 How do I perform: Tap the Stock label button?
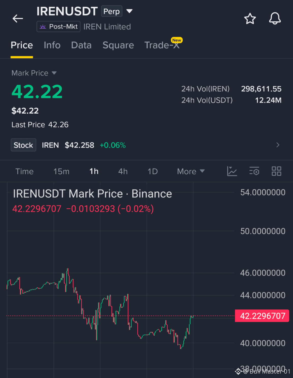[x=23, y=145]
